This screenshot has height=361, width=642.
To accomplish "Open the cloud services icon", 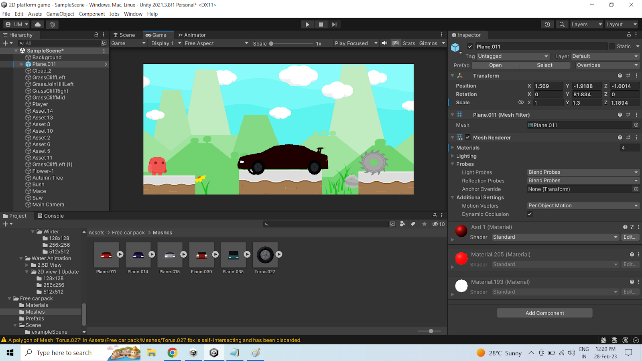I will tap(38, 24).
